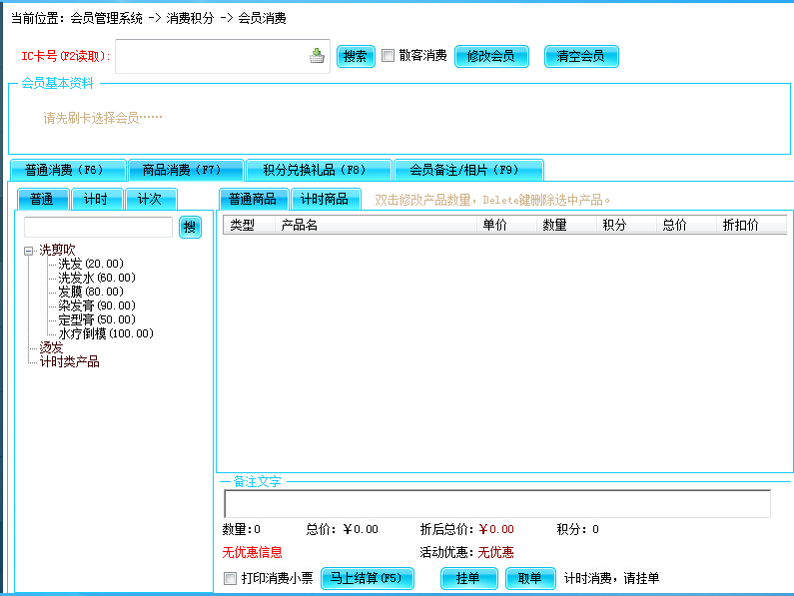Screen dimensions: 794x596
Task: Open the 会员备注/相片 (F9) tab
Action: [x=468, y=170]
